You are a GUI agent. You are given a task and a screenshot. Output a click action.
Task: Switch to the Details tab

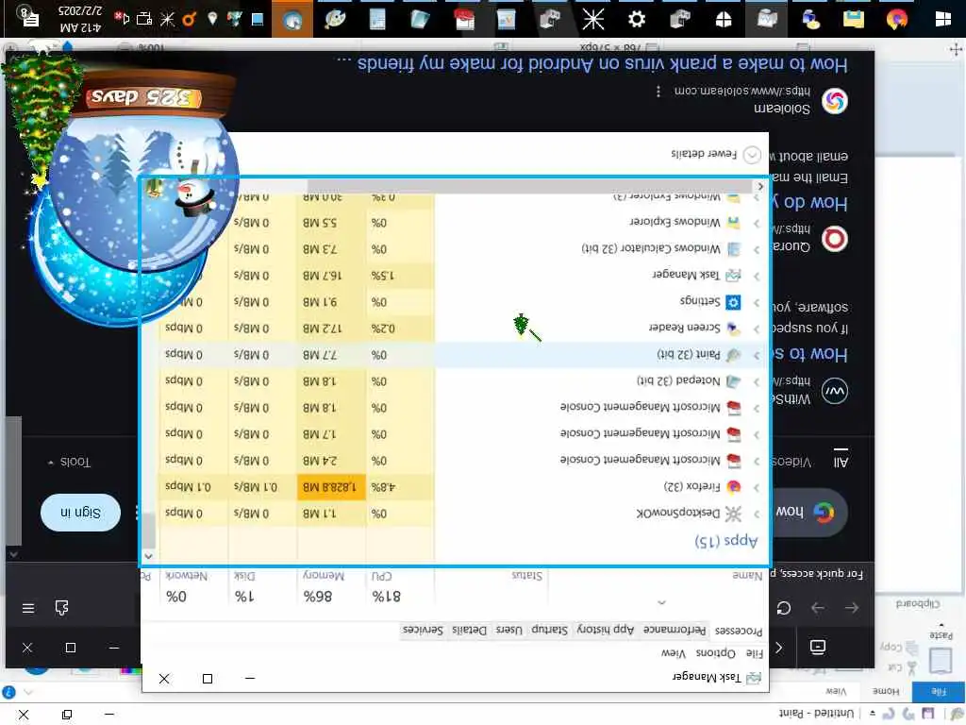pos(470,630)
